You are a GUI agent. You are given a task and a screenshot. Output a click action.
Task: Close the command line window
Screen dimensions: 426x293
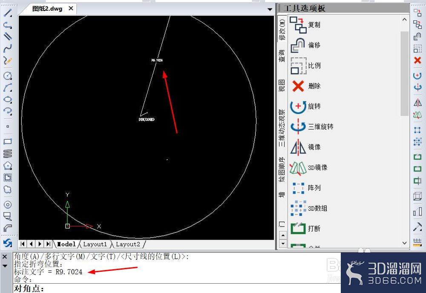pyautogui.click(x=5, y=257)
